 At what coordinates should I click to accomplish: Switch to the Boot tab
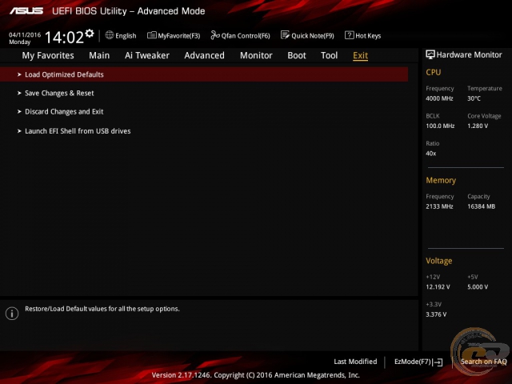click(x=297, y=55)
